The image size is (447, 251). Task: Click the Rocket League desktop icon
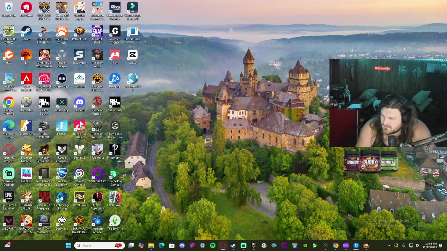62,177
